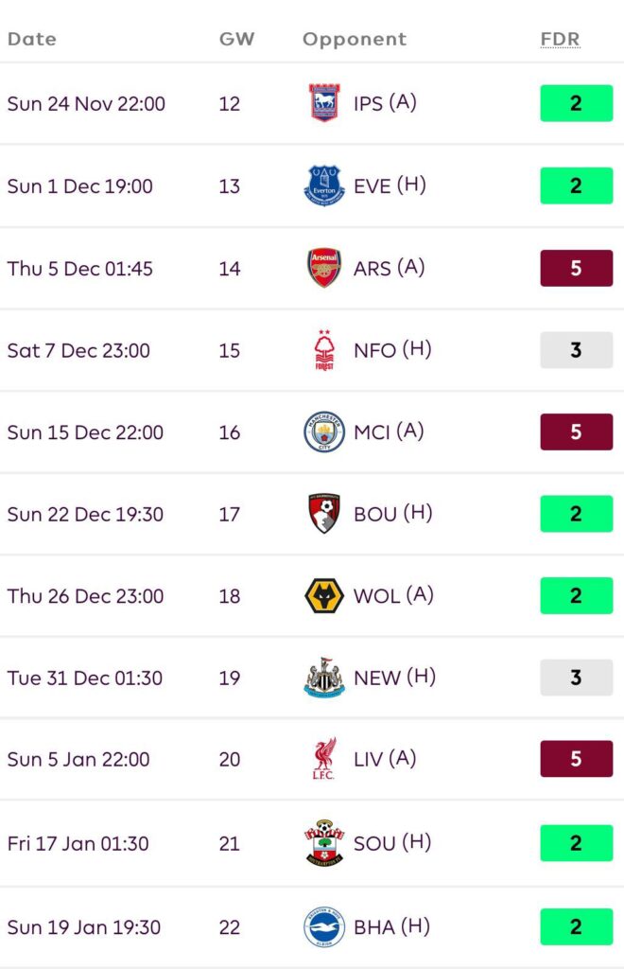
Task: Click the green FDR 2 badge for Ipswich
Action: pos(576,103)
